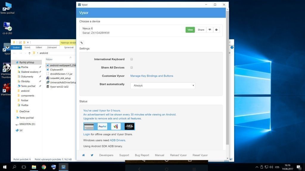Open the Soubor tab in File Explorer

[x=16, y=47]
